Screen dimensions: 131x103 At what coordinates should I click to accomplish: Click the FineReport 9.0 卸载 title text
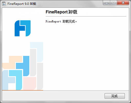(22, 4)
